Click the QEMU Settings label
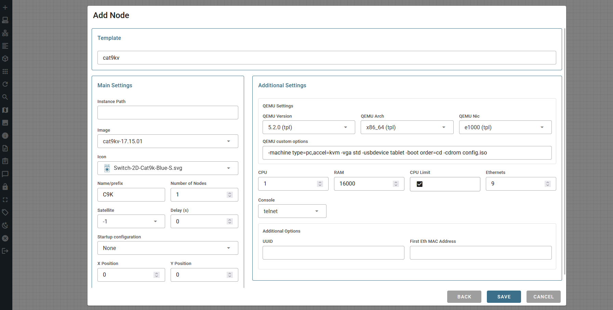613x310 pixels. point(278,106)
